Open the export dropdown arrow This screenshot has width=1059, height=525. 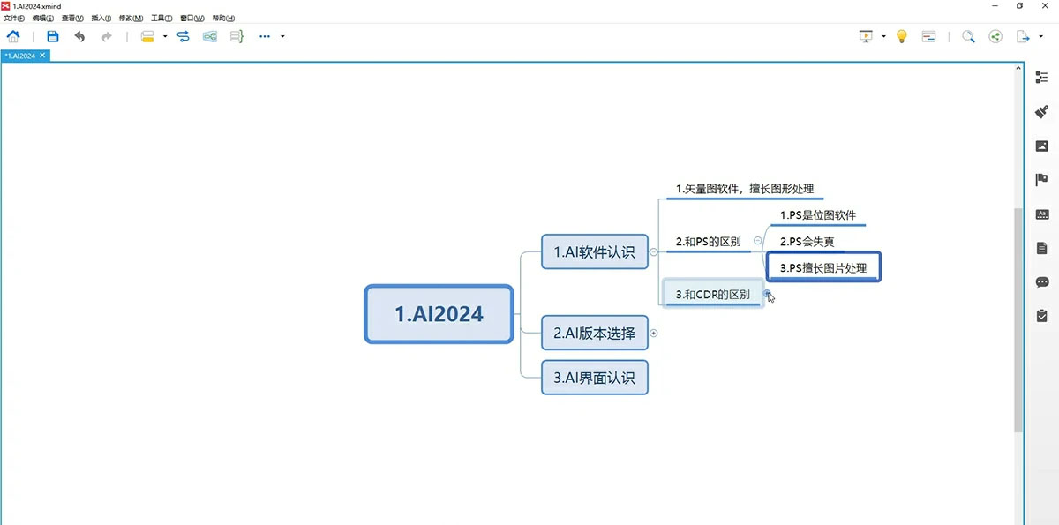[1040, 36]
